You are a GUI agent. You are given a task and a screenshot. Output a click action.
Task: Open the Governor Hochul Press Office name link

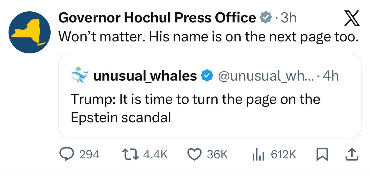coord(157,18)
